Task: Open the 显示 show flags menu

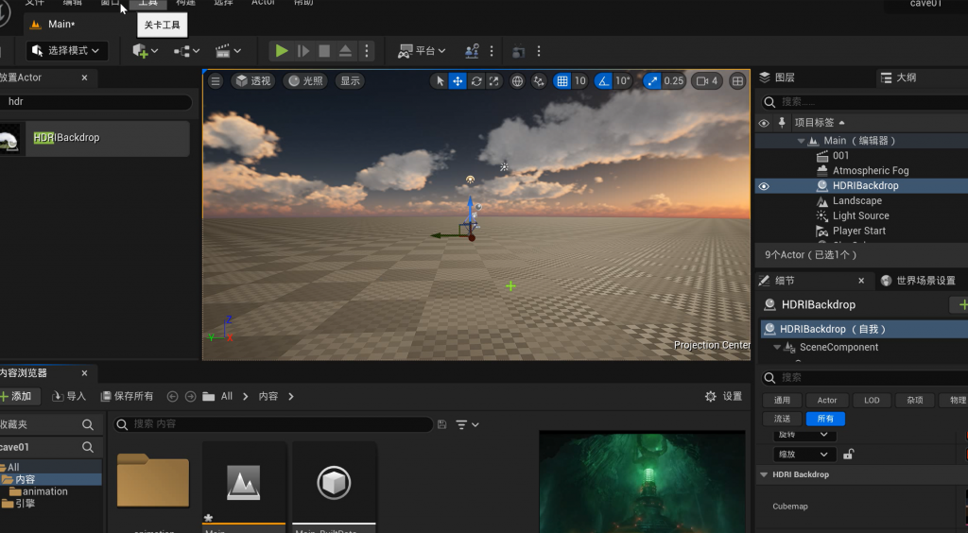Action: coord(350,81)
